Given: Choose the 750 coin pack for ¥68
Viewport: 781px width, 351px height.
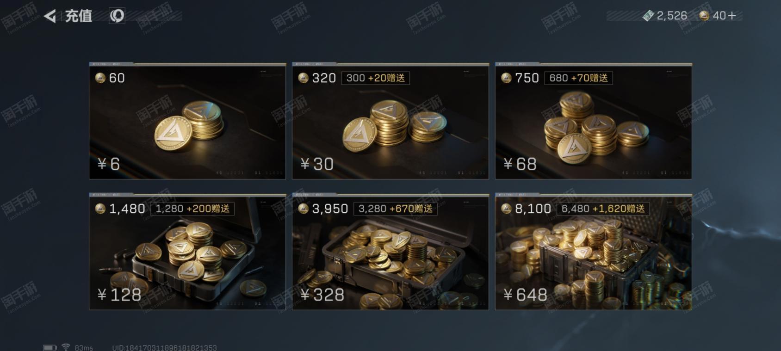Looking at the screenshot, I should tap(594, 121).
